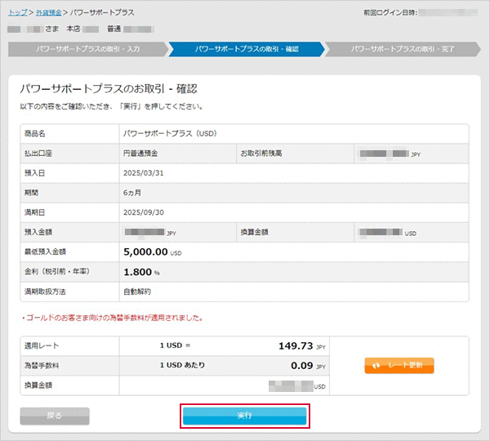Click the パワーサポートプラスのお取引 - 確認 heading
Viewport: 490px width, 441px height.
pyautogui.click(x=108, y=88)
